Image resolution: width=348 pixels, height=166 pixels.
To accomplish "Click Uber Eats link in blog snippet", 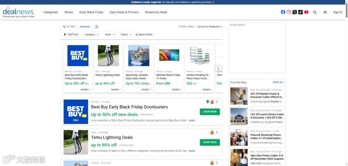I will (x=256, y=163).
